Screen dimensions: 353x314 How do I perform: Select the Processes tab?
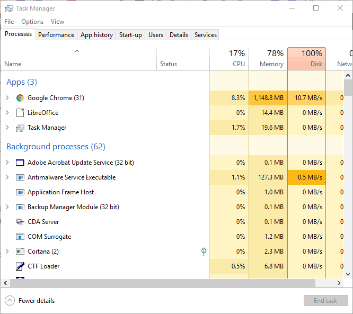[18, 34]
